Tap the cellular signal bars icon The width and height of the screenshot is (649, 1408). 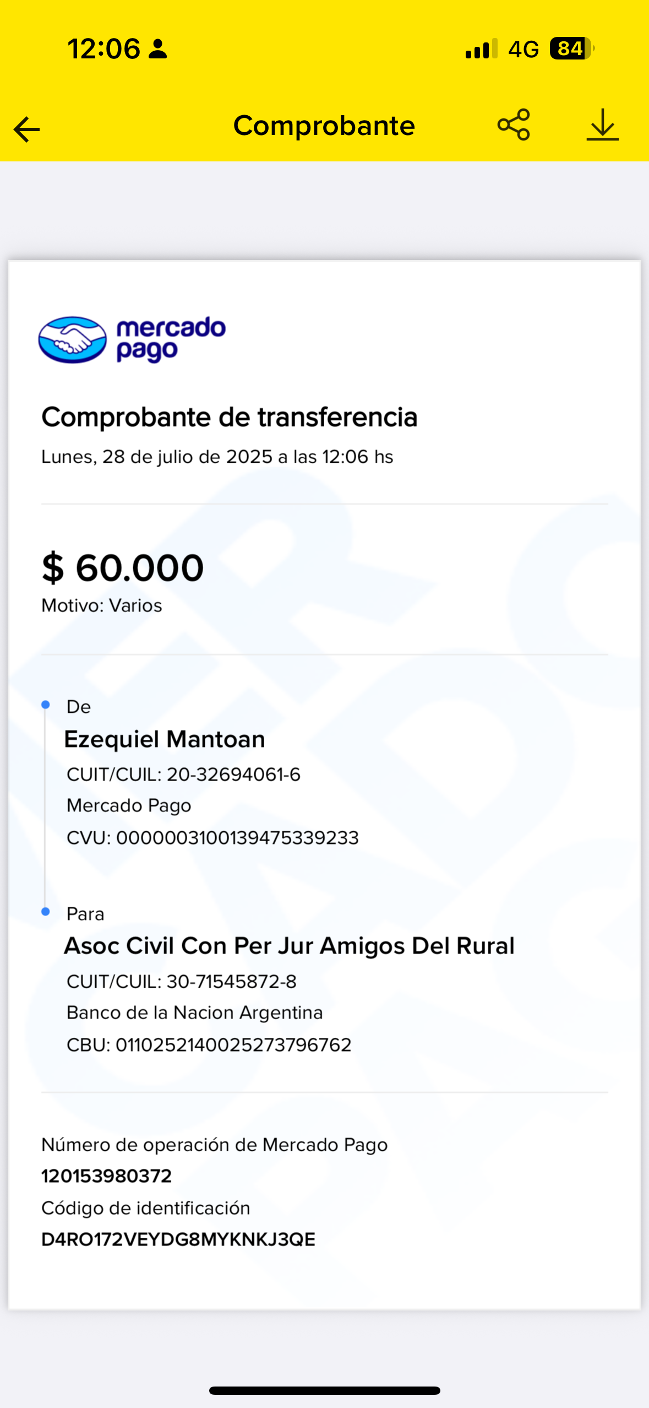tap(482, 48)
